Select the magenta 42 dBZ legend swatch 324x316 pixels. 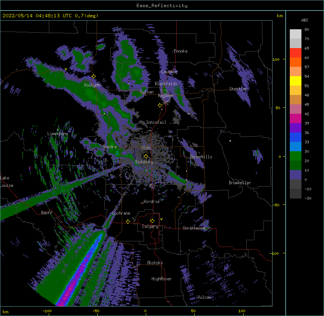click(x=295, y=118)
